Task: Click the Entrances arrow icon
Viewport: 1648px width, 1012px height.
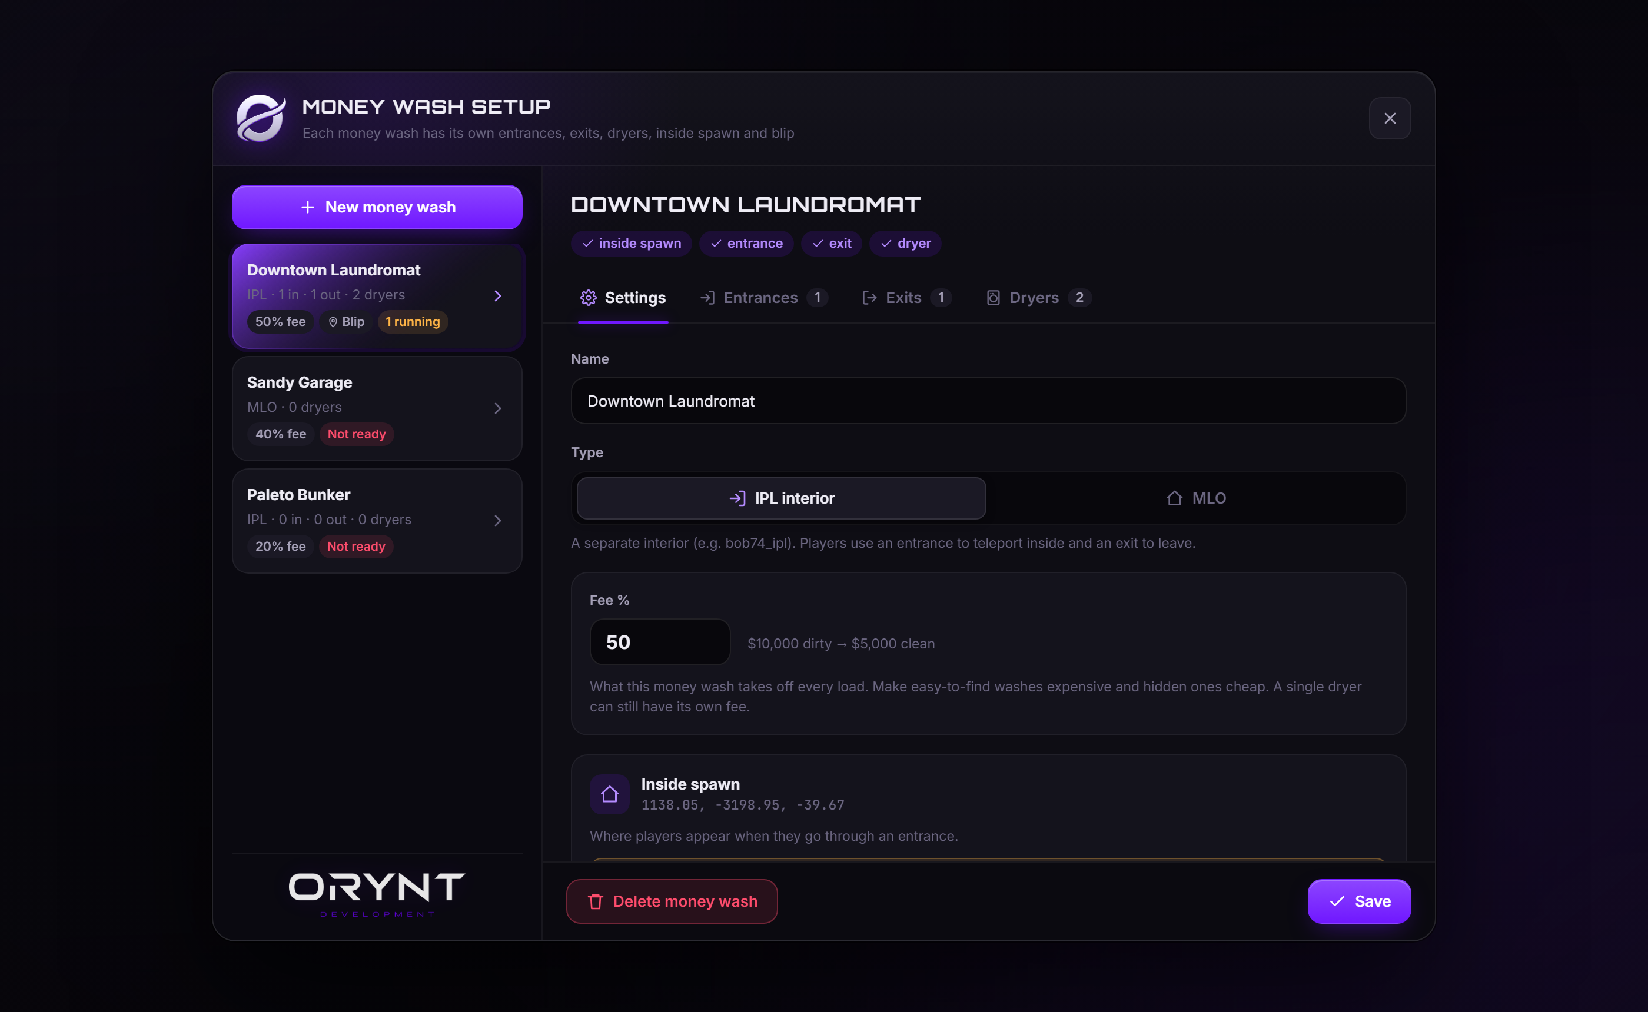Action: [x=707, y=298]
